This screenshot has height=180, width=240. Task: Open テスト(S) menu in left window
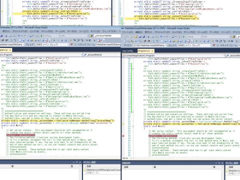[95, 31]
